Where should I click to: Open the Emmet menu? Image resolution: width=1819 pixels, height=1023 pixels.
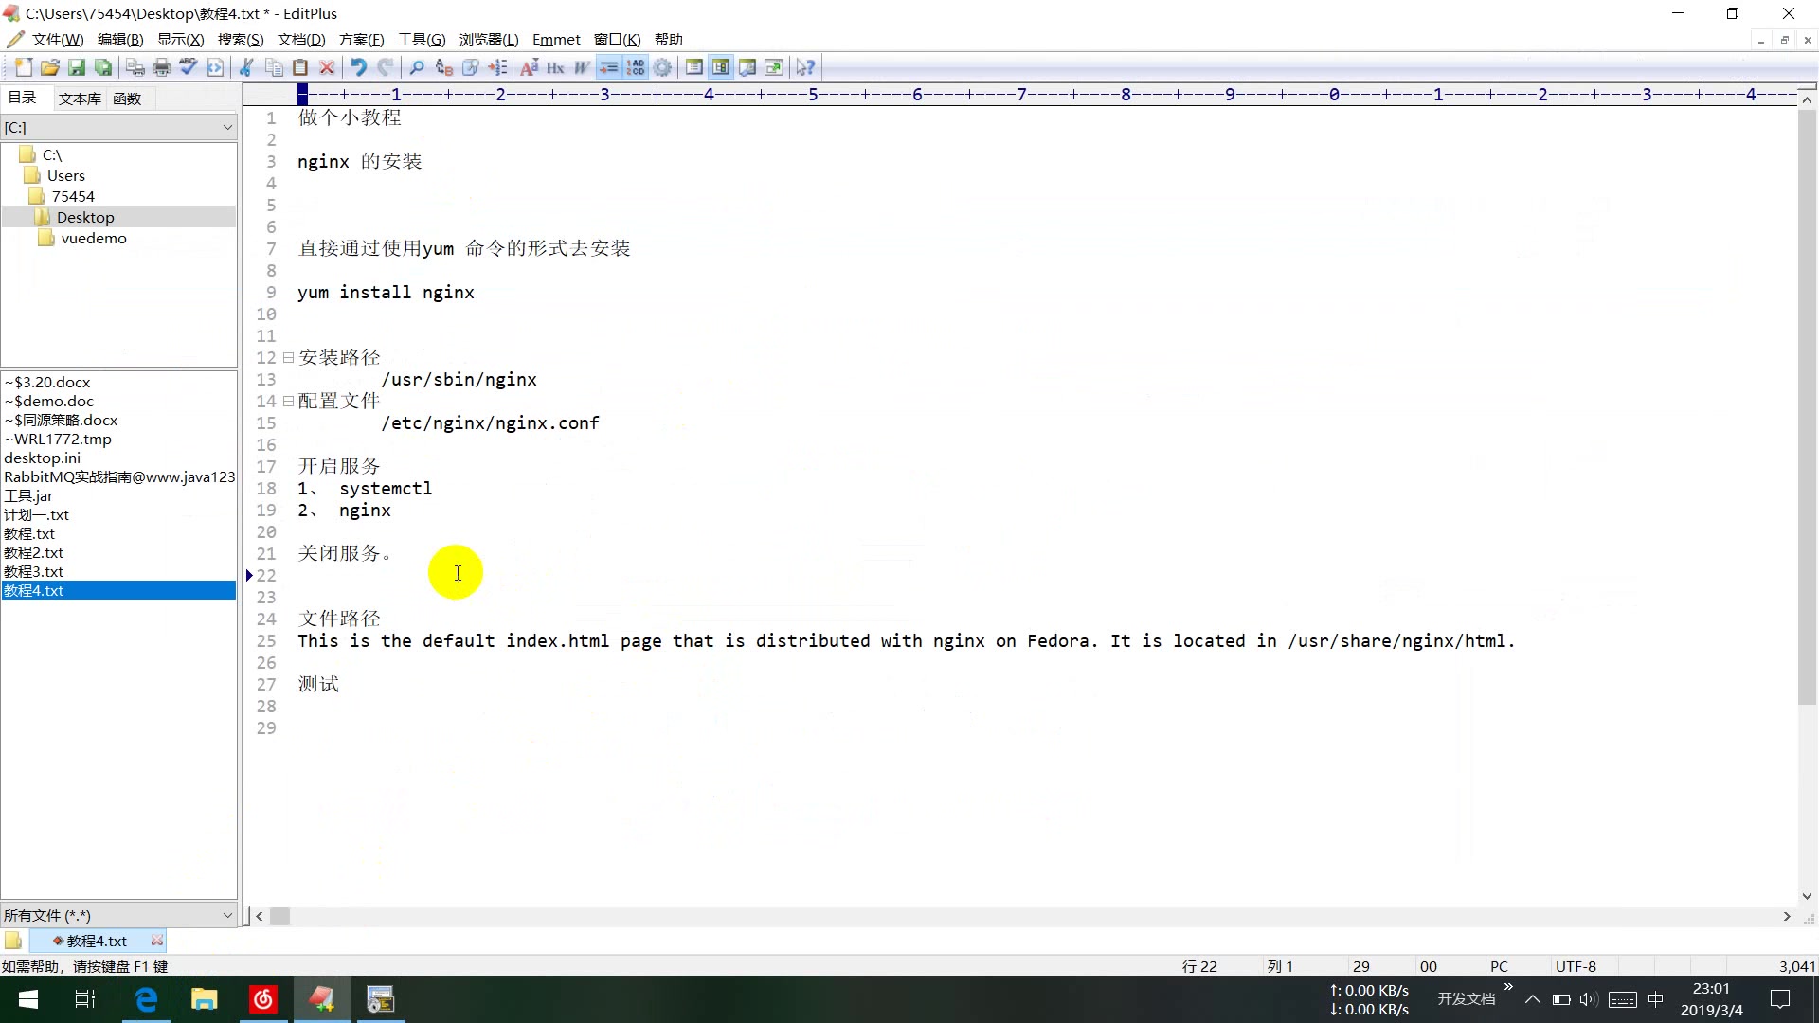coord(556,39)
